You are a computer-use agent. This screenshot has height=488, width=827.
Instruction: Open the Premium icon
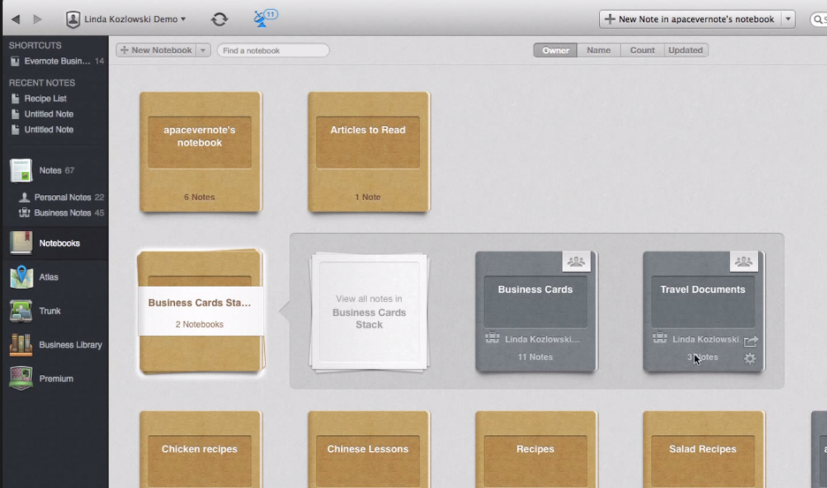21,379
